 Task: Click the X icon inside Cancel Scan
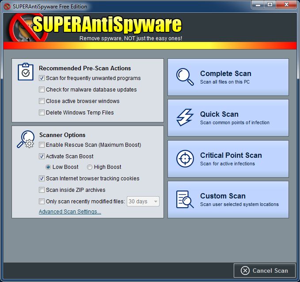point(245,271)
